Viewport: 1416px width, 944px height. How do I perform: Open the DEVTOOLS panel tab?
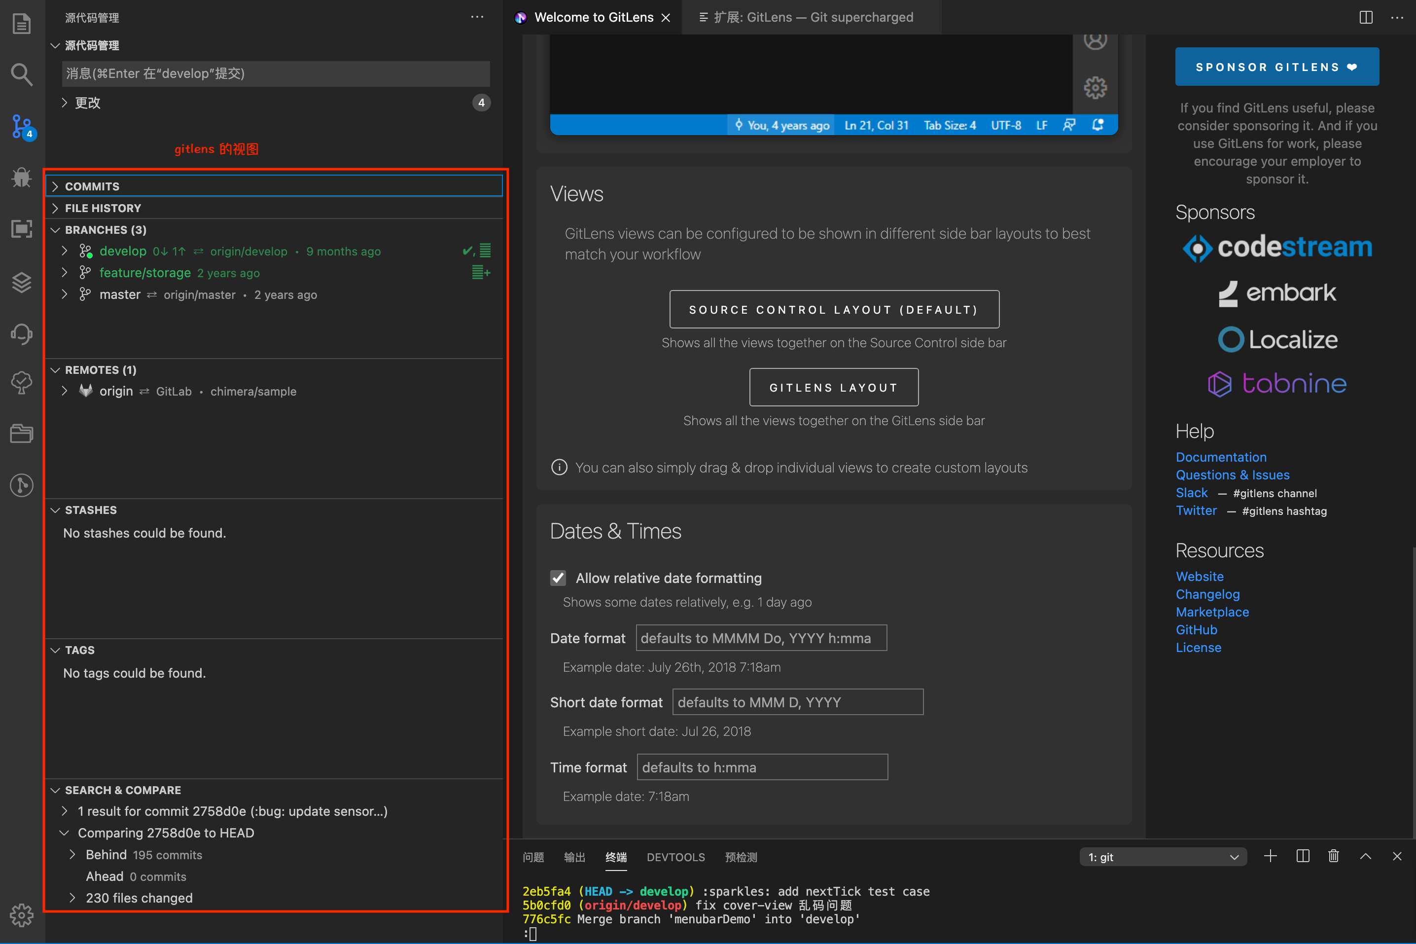coord(675,857)
